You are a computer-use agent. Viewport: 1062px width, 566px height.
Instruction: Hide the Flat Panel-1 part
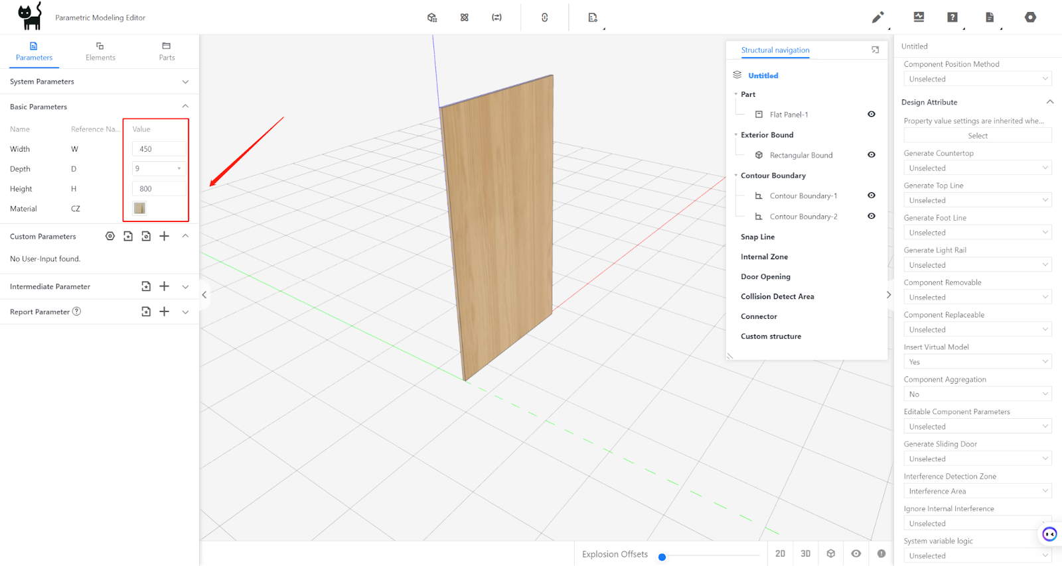click(872, 115)
